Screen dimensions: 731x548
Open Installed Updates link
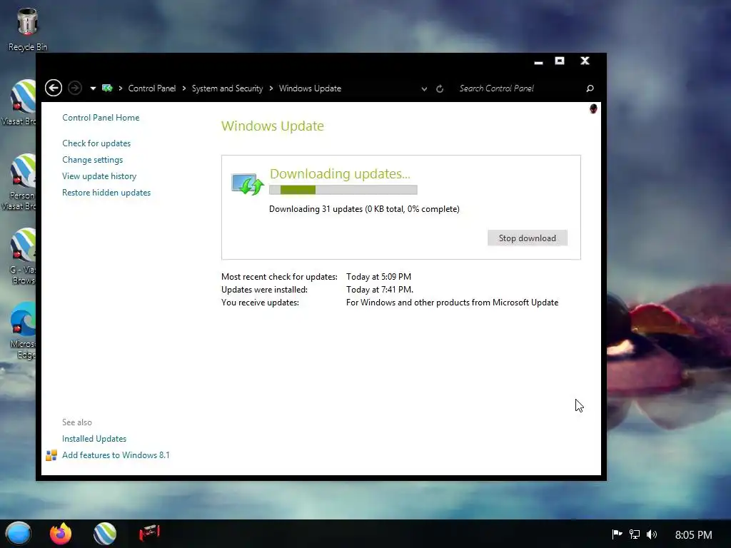tap(94, 439)
